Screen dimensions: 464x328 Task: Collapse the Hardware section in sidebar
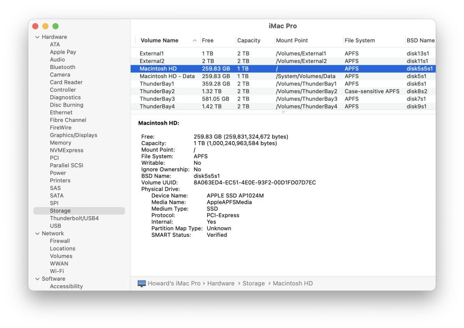pyautogui.click(x=37, y=37)
